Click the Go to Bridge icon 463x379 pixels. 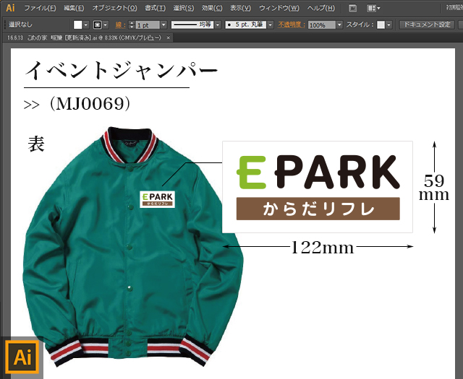[x=352, y=8]
